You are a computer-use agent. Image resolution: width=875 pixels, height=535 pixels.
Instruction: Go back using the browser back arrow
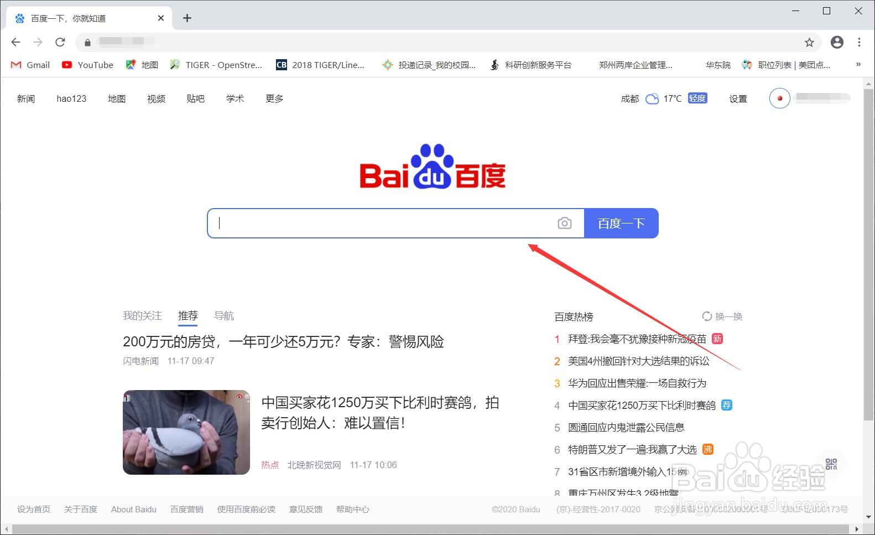tap(15, 42)
